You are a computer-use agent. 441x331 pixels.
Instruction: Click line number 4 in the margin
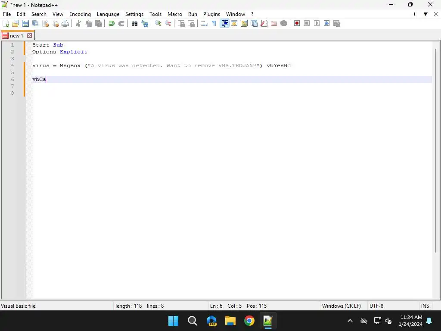(12, 66)
